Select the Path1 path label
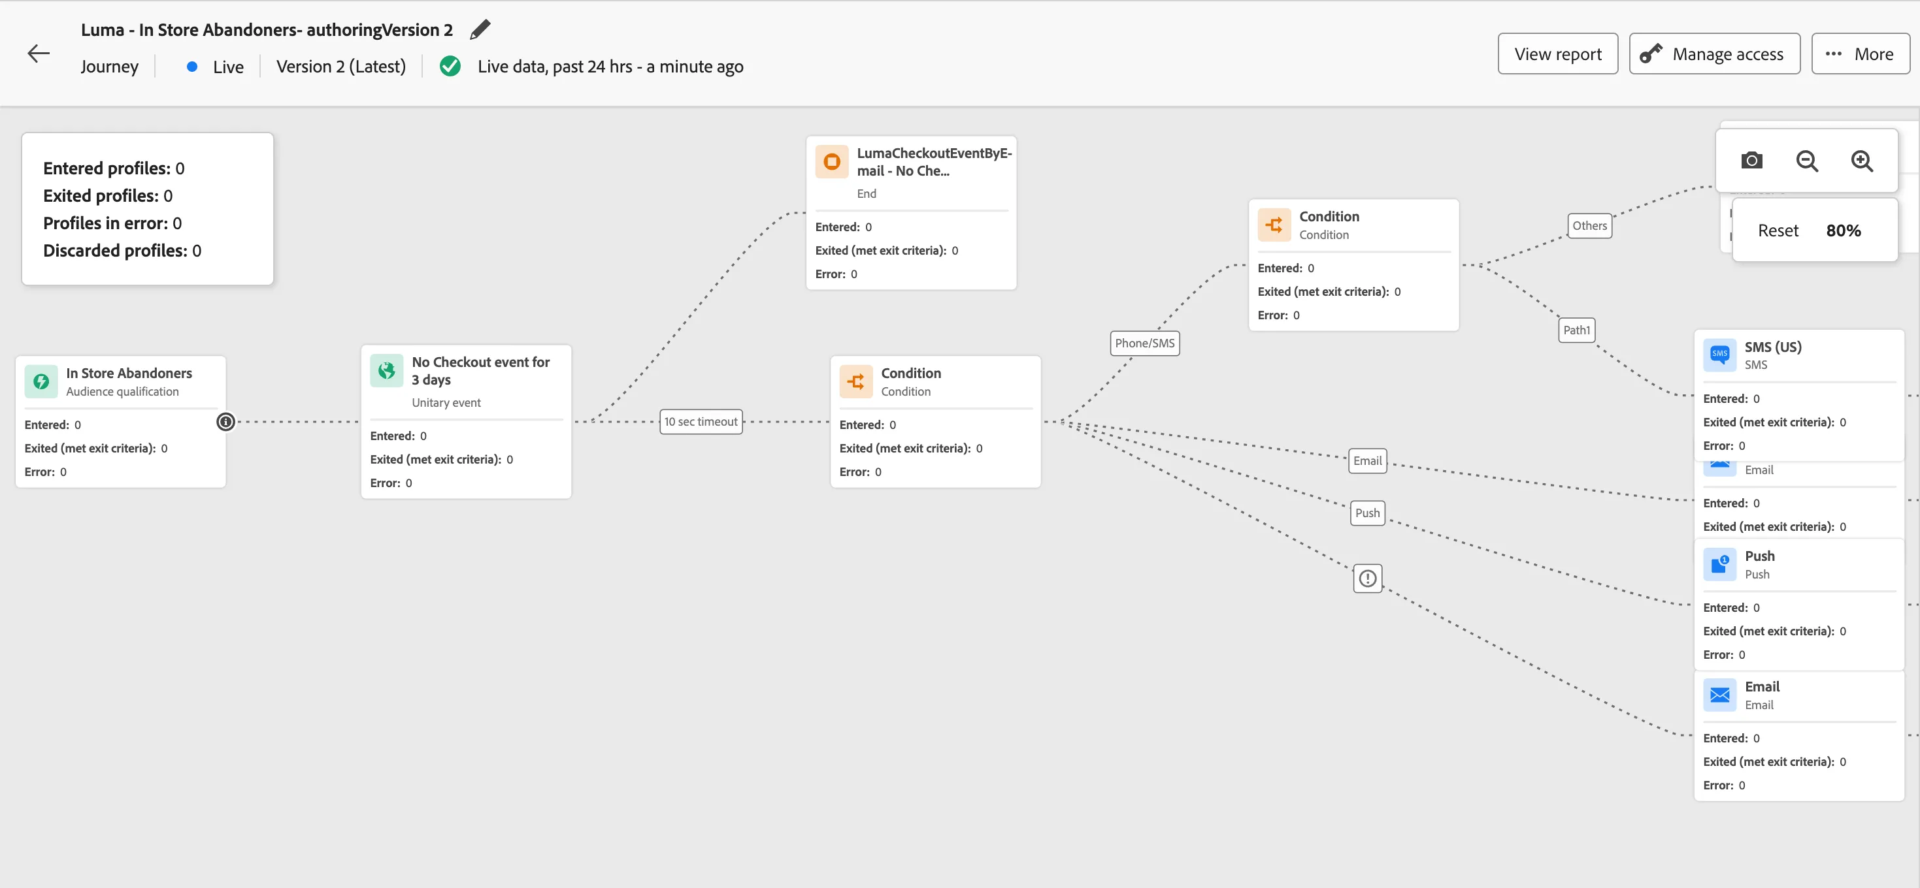The width and height of the screenshot is (1920, 888). 1576,330
